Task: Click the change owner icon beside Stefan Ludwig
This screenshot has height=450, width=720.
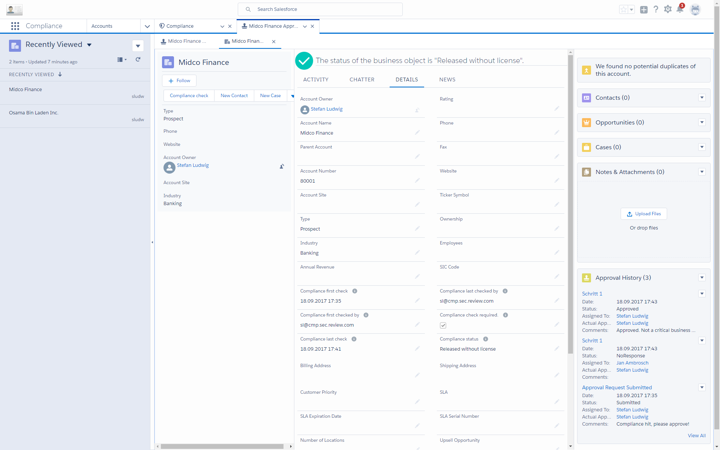Action: point(282,166)
